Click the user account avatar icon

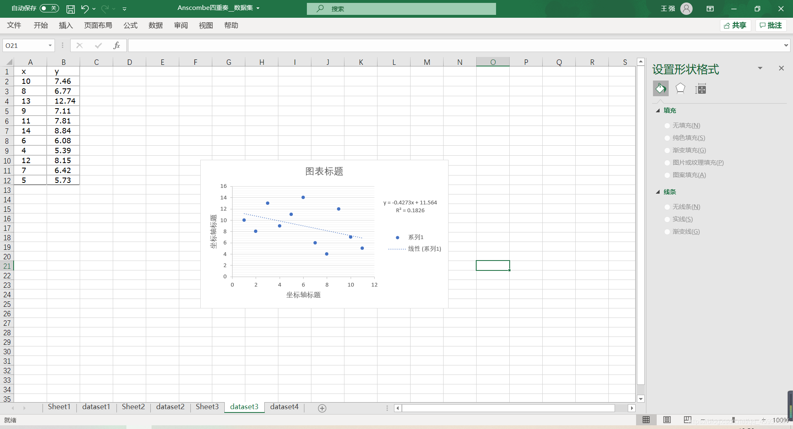click(x=686, y=9)
